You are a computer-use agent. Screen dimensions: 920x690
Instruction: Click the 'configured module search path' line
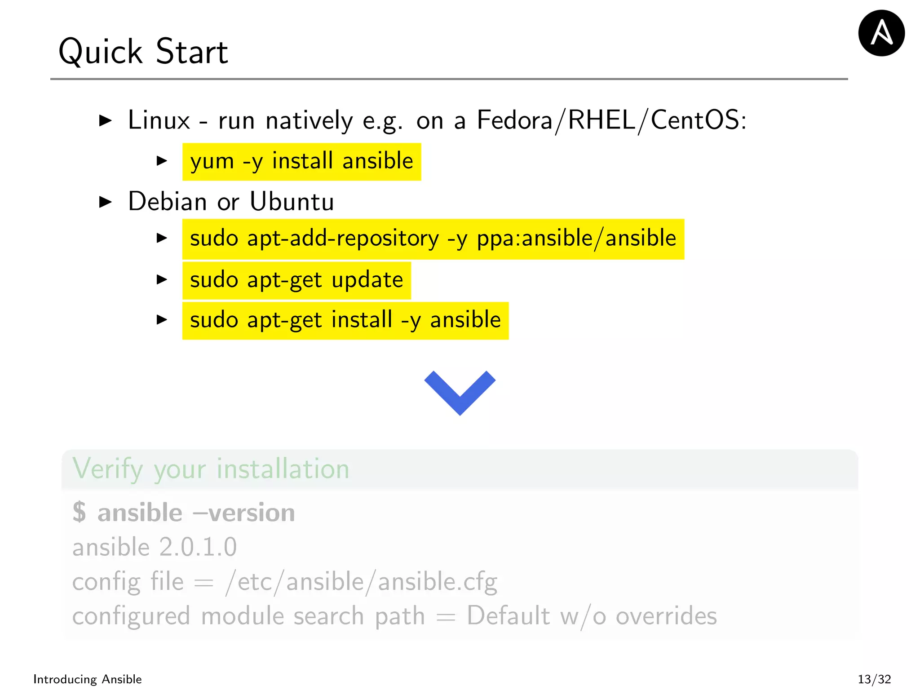click(394, 616)
